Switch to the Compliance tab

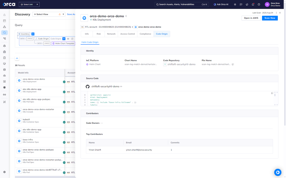[x=145, y=34]
